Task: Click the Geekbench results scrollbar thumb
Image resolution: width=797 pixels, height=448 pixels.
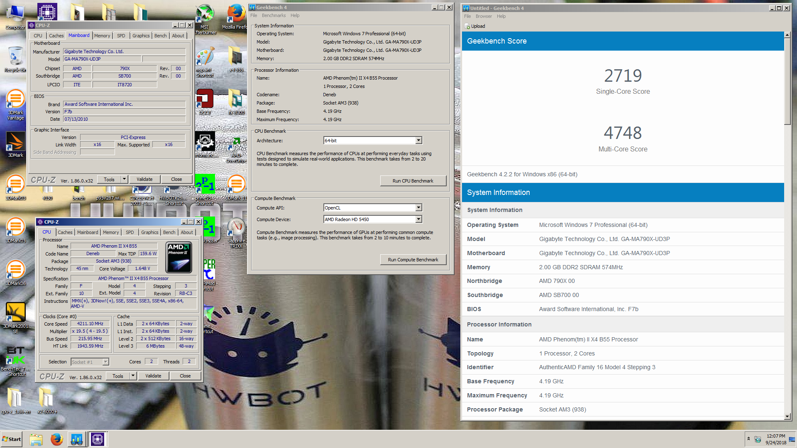Action: (787, 81)
